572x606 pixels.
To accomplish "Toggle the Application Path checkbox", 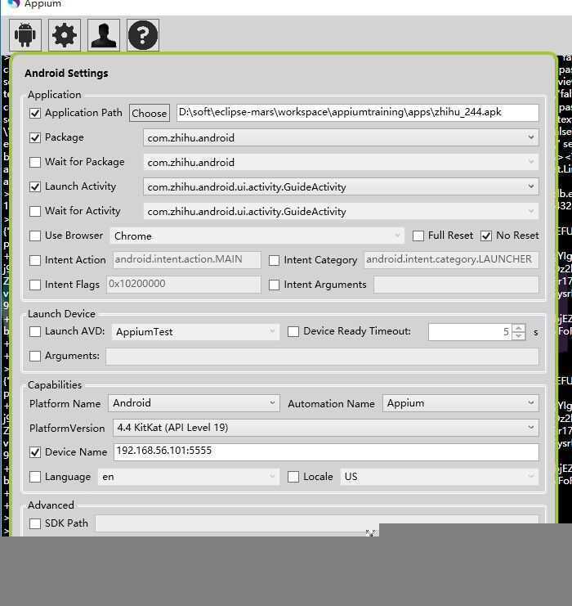I will (x=35, y=113).
